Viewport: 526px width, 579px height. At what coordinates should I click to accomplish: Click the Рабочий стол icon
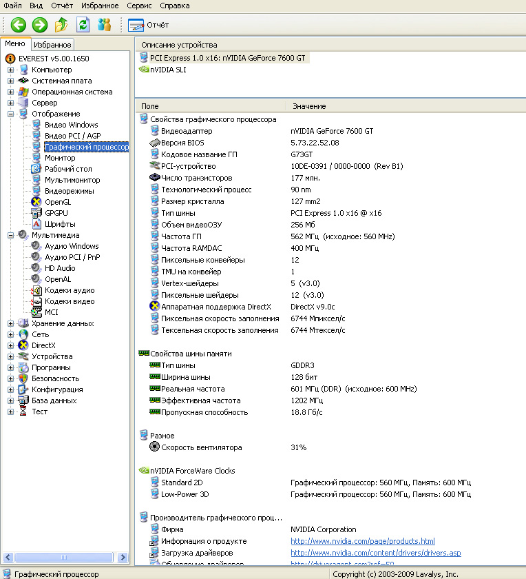tap(36, 169)
